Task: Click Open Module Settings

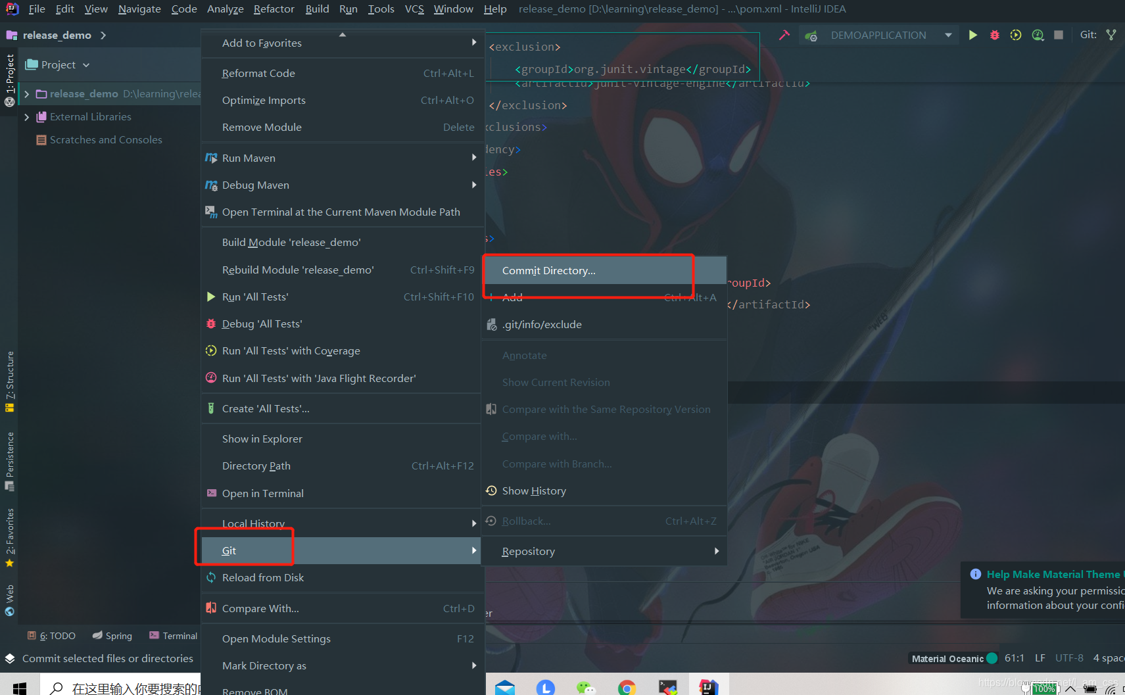Action: pos(343,639)
